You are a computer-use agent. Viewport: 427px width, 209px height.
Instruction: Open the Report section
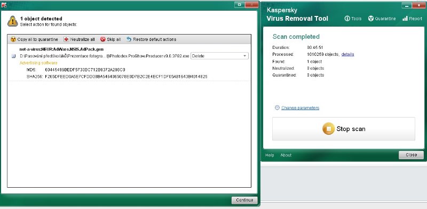pos(412,19)
